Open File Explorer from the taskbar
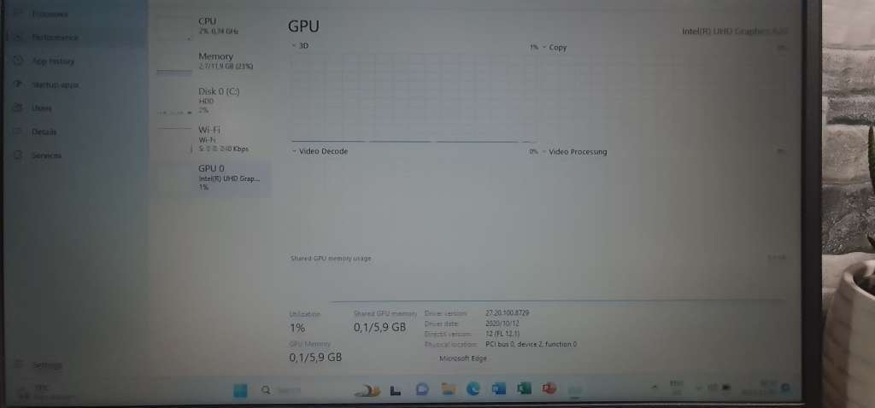 pyautogui.click(x=448, y=389)
